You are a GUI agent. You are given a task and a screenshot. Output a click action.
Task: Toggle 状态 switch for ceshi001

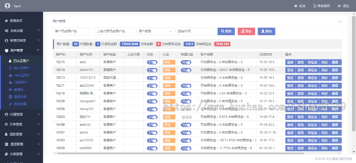pos(152,148)
